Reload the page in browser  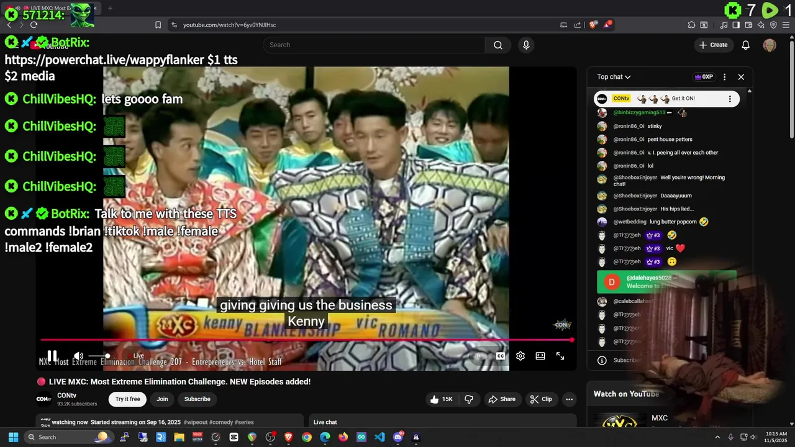pos(34,25)
